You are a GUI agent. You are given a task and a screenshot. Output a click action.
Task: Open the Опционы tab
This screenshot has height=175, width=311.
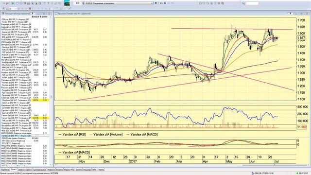pos(87,170)
